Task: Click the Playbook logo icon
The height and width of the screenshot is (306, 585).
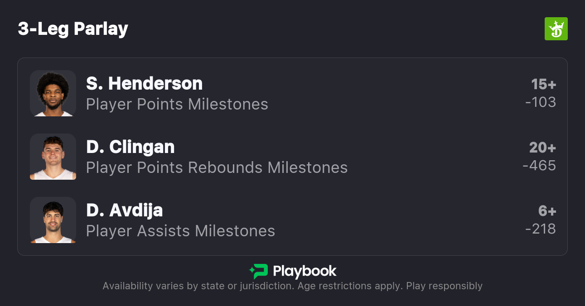Action: tap(259, 271)
